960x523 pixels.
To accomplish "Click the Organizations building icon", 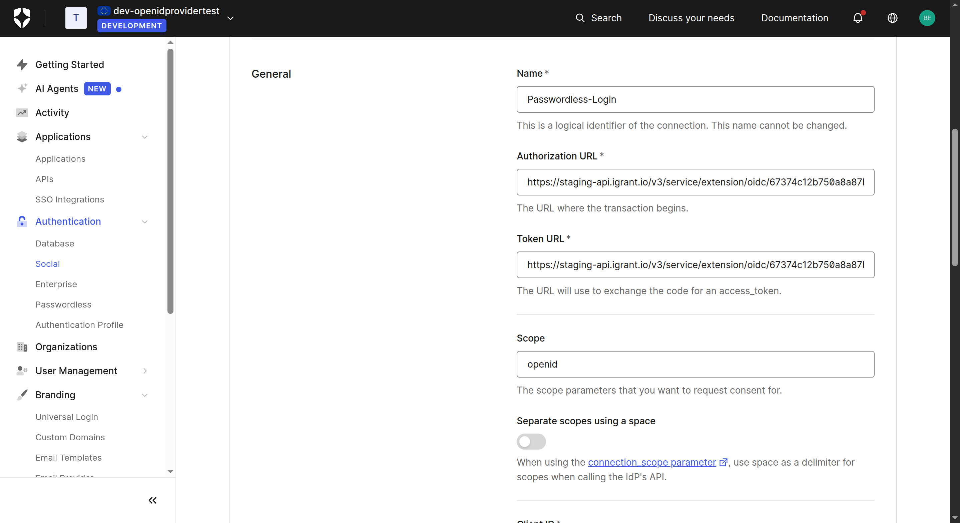I will pyautogui.click(x=22, y=347).
